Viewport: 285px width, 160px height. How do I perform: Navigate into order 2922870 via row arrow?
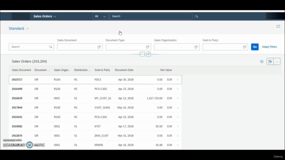coord(178,136)
